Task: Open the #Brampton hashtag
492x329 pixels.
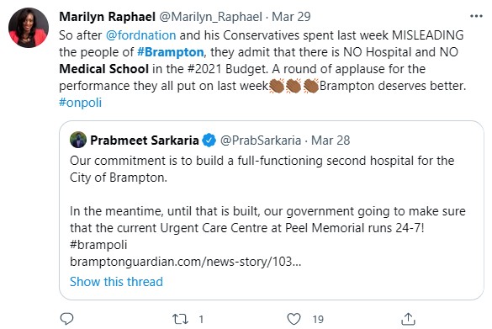Action: (x=171, y=52)
